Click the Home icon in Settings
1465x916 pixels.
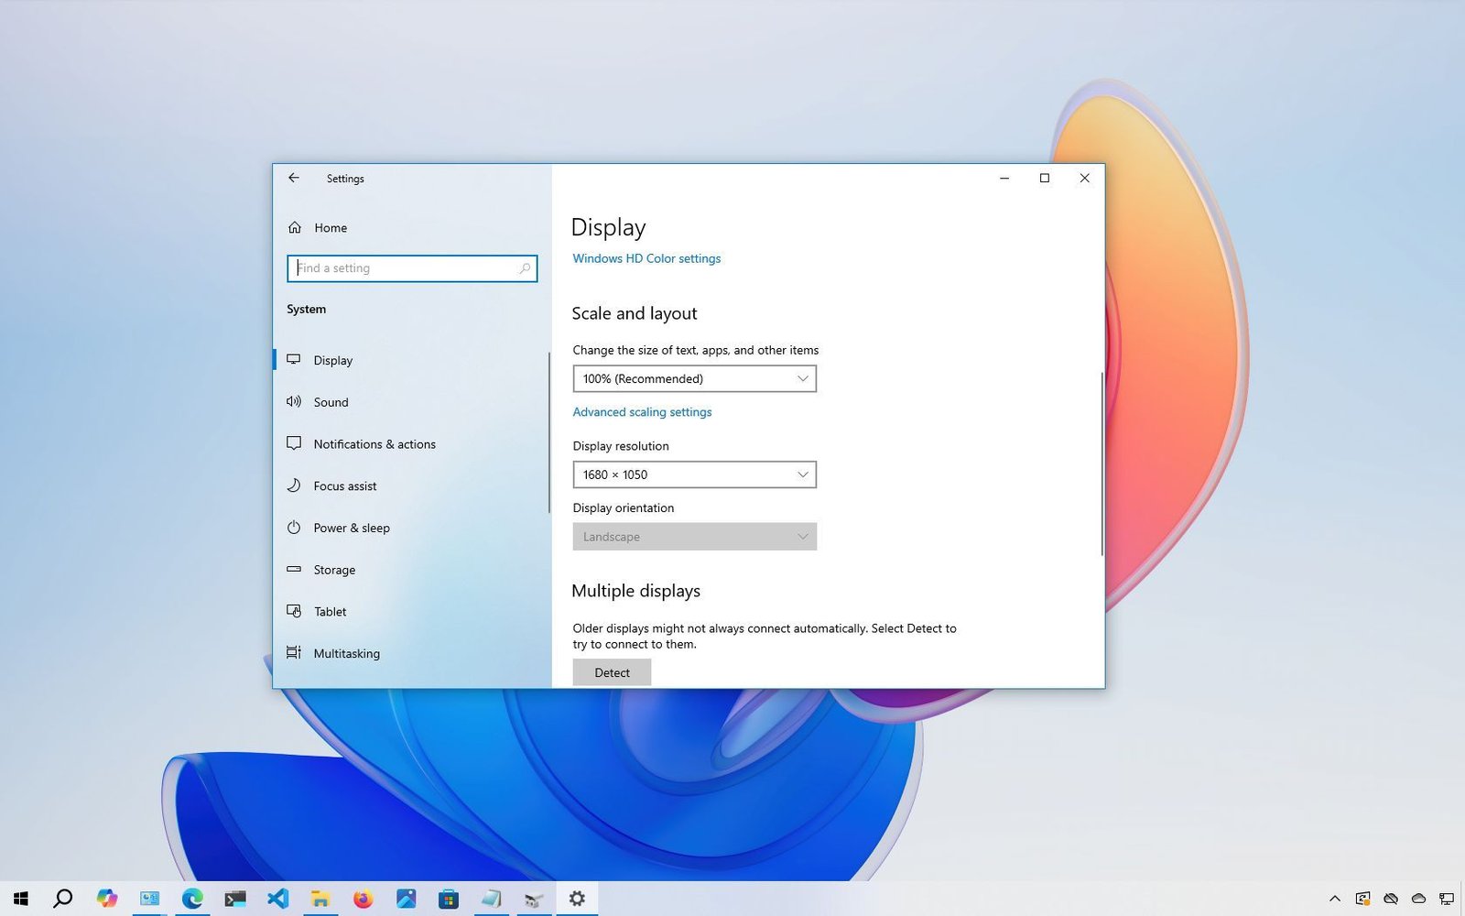point(295,227)
